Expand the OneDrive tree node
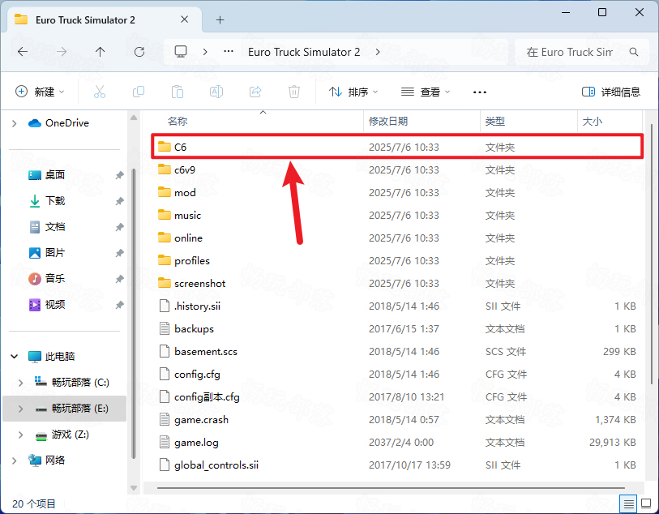This screenshot has width=659, height=514. pos(15,123)
